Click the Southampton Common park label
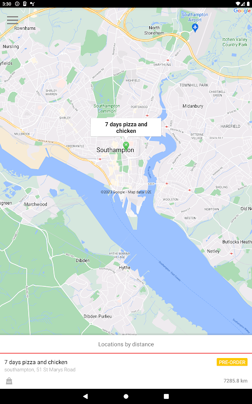The image size is (252, 404). [106, 109]
